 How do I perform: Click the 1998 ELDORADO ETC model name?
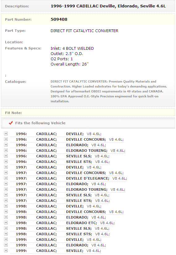point(82,223)
